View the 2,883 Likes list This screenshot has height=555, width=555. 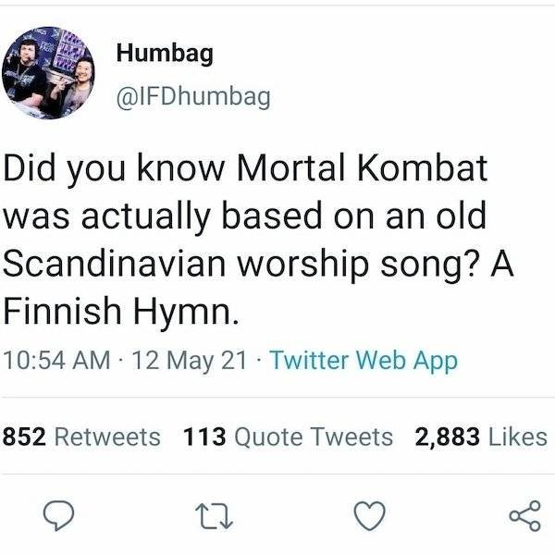pos(481,437)
